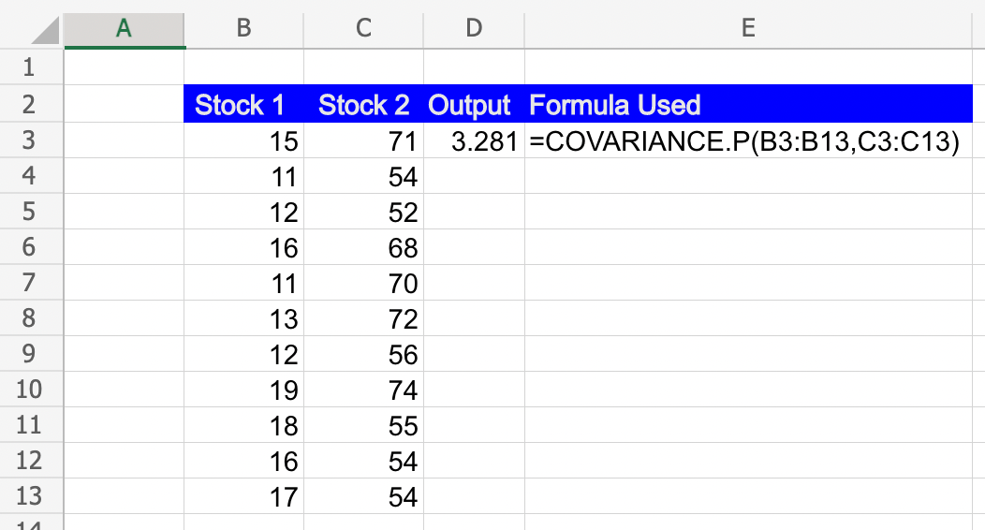
Task: Select cell B11 containing 18
Action: pos(243,425)
